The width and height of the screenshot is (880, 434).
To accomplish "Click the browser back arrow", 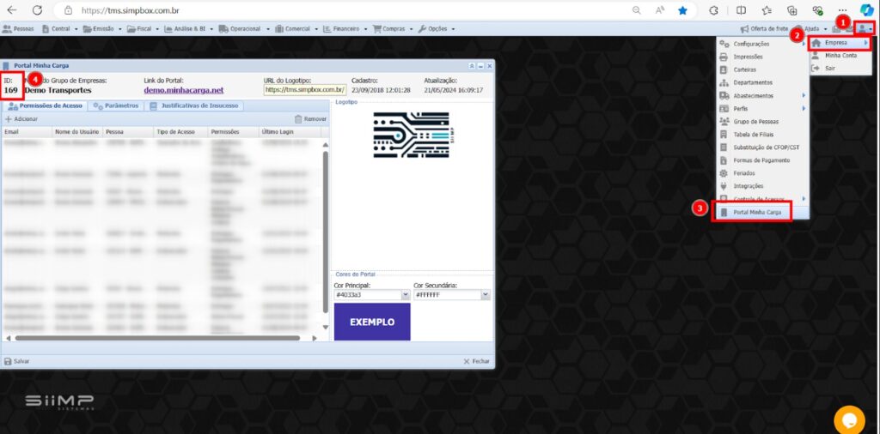I will pyautogui.click(x=11, y=10).
